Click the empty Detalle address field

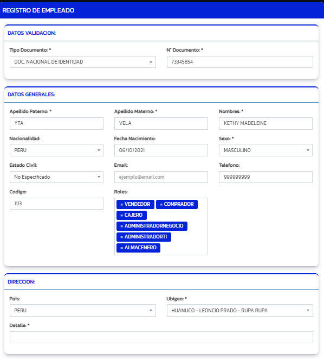161,337
